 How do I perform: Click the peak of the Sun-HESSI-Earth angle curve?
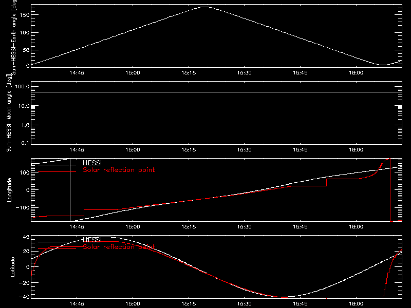pos(204,7)
